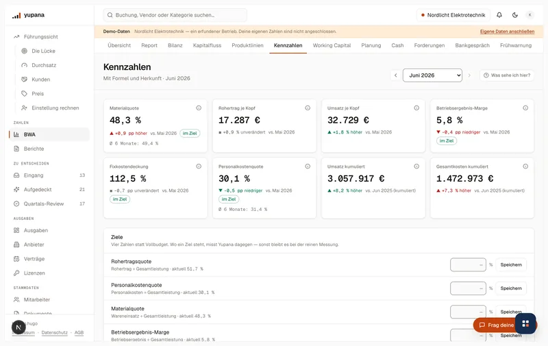Click the Verträge sidebar icon

16,259
